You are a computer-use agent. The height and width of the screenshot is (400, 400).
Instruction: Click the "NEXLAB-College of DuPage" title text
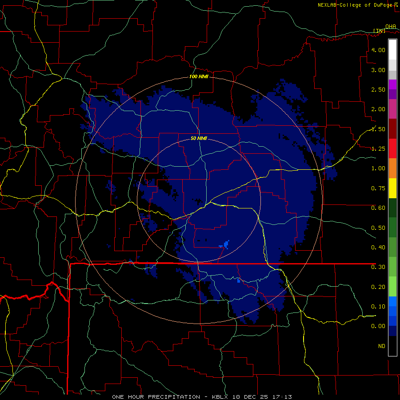(x=356, y=5)
